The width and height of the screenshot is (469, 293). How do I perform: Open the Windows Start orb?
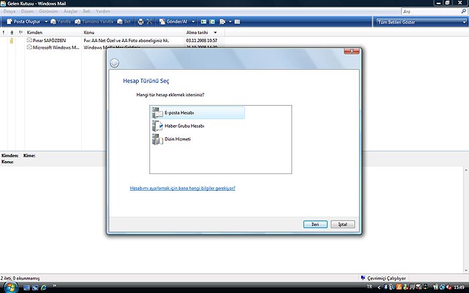pyautogui.click(x=11, y=288)
